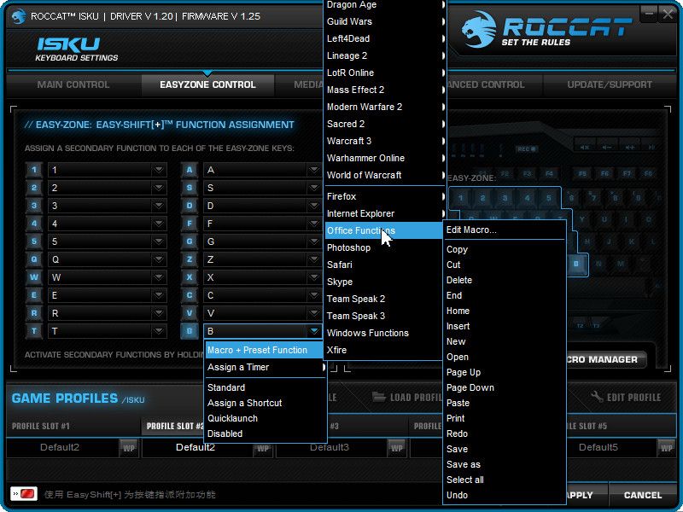The height and width of the screenshot is (512, 683).
Task: Click the blue key badge labeled T
Action: pyautogui.click(x=34, y=331)
